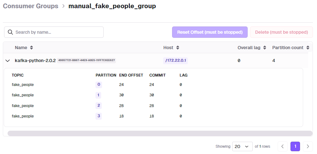Viewport: 317px width, 154px height.
Task: Select page 1 in pagination
Action: (x=295, y=146)
